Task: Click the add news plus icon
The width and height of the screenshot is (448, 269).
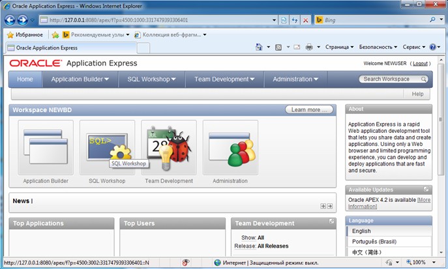Action: (x=323, y=206)
